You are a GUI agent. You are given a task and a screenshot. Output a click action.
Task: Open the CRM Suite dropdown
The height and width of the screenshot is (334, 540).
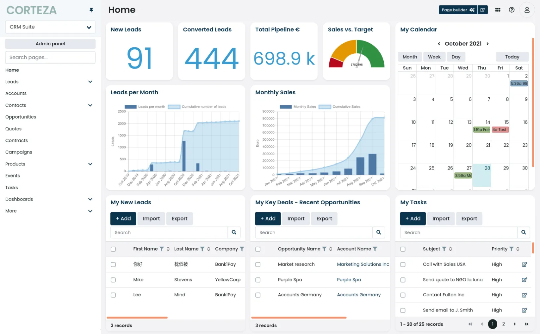pyautogui.click(x=50, y=27)
